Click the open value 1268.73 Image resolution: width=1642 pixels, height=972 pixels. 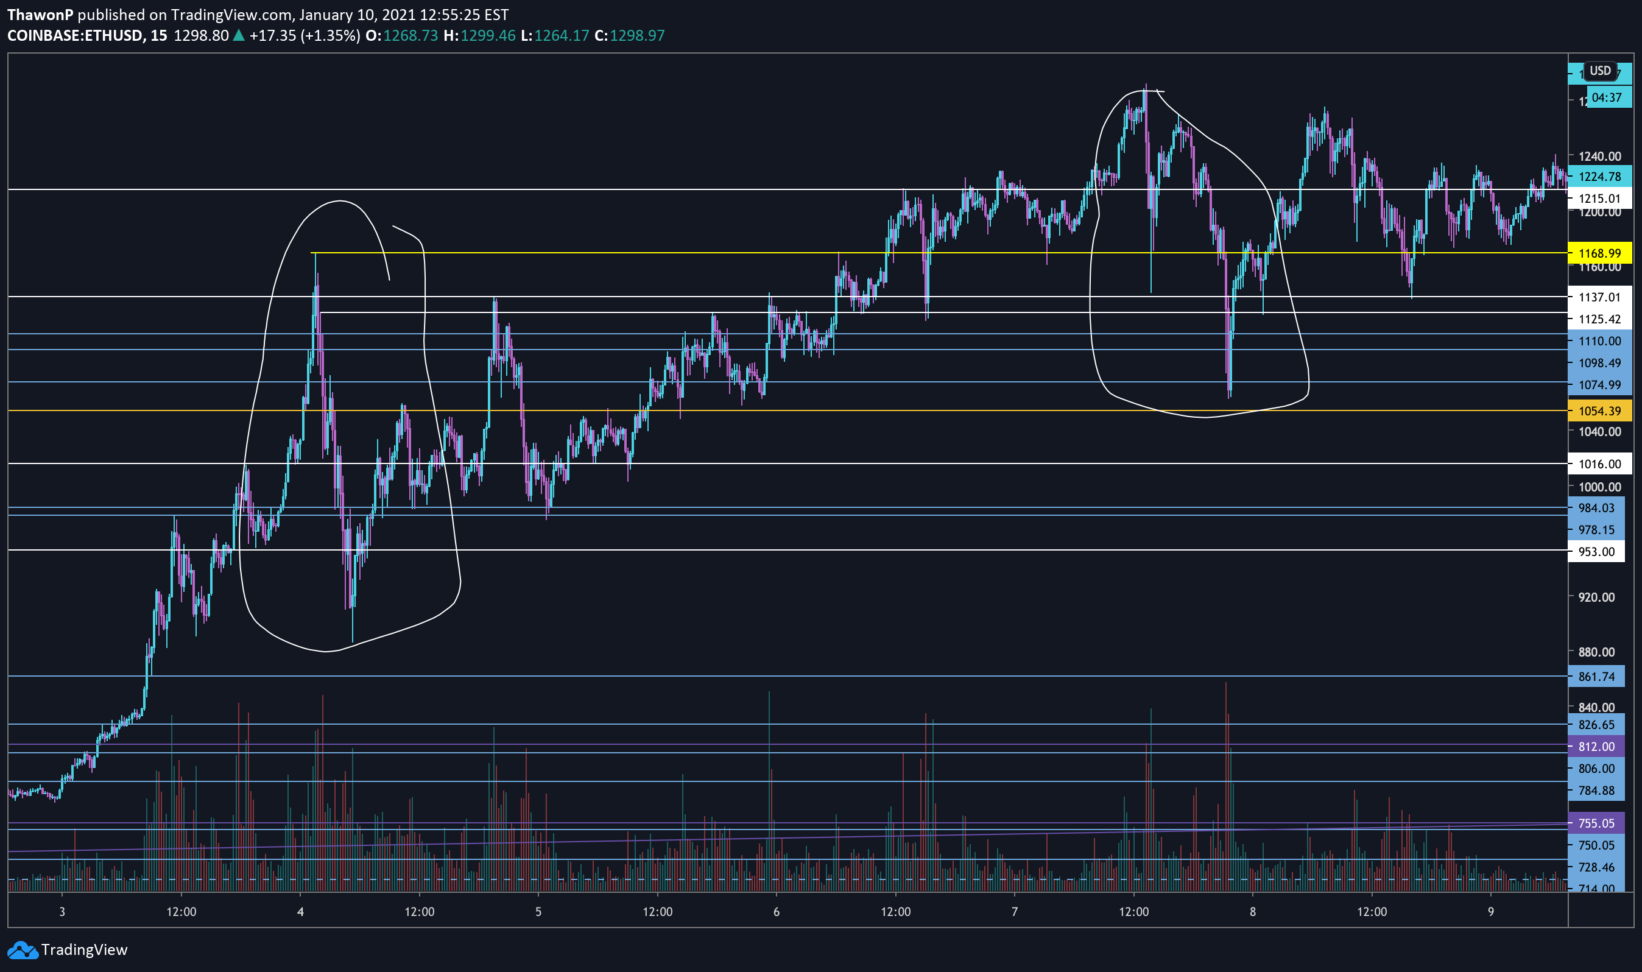point(410,35)
